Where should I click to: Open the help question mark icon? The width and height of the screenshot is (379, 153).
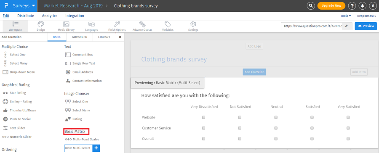pos(352,6)
